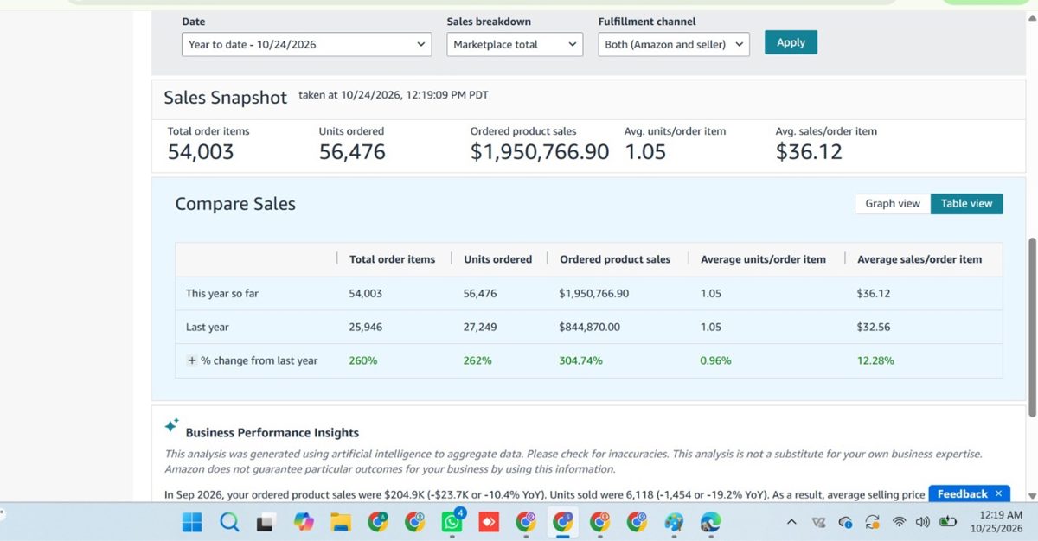Open the red AnyDesk taskbar icon
The width and height of the screenshot is (1038, 541).
coord(489,522)
